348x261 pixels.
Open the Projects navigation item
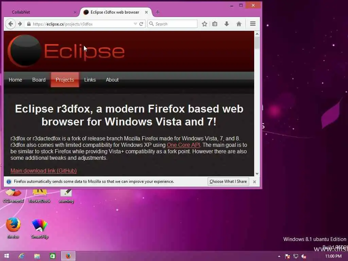pyautogui.click(x=65, y=80)
